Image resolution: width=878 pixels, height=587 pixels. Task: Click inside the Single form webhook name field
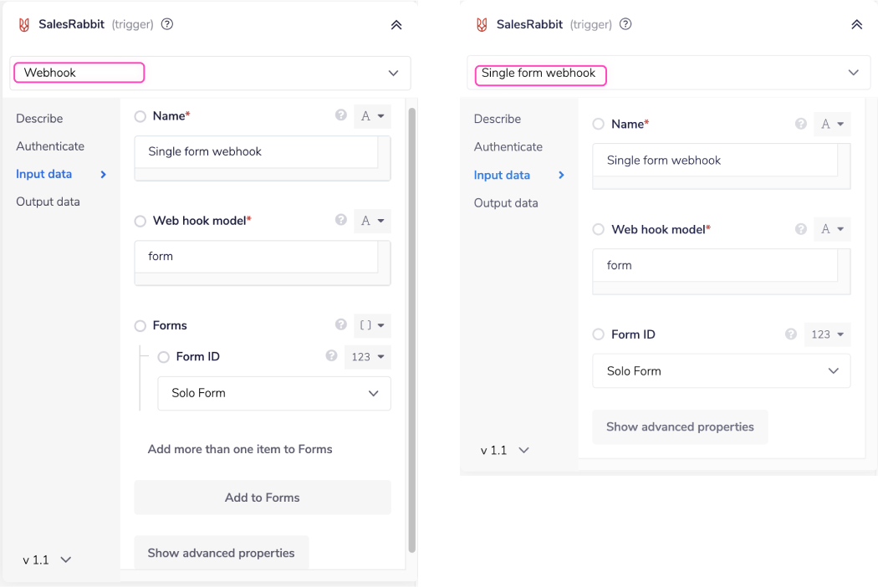[256, 151]
